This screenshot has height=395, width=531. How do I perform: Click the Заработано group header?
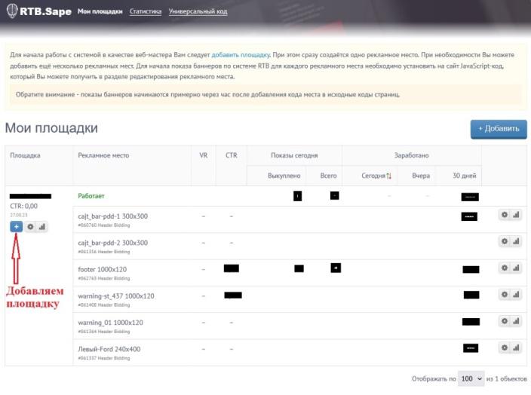click(x=412, y=155)
